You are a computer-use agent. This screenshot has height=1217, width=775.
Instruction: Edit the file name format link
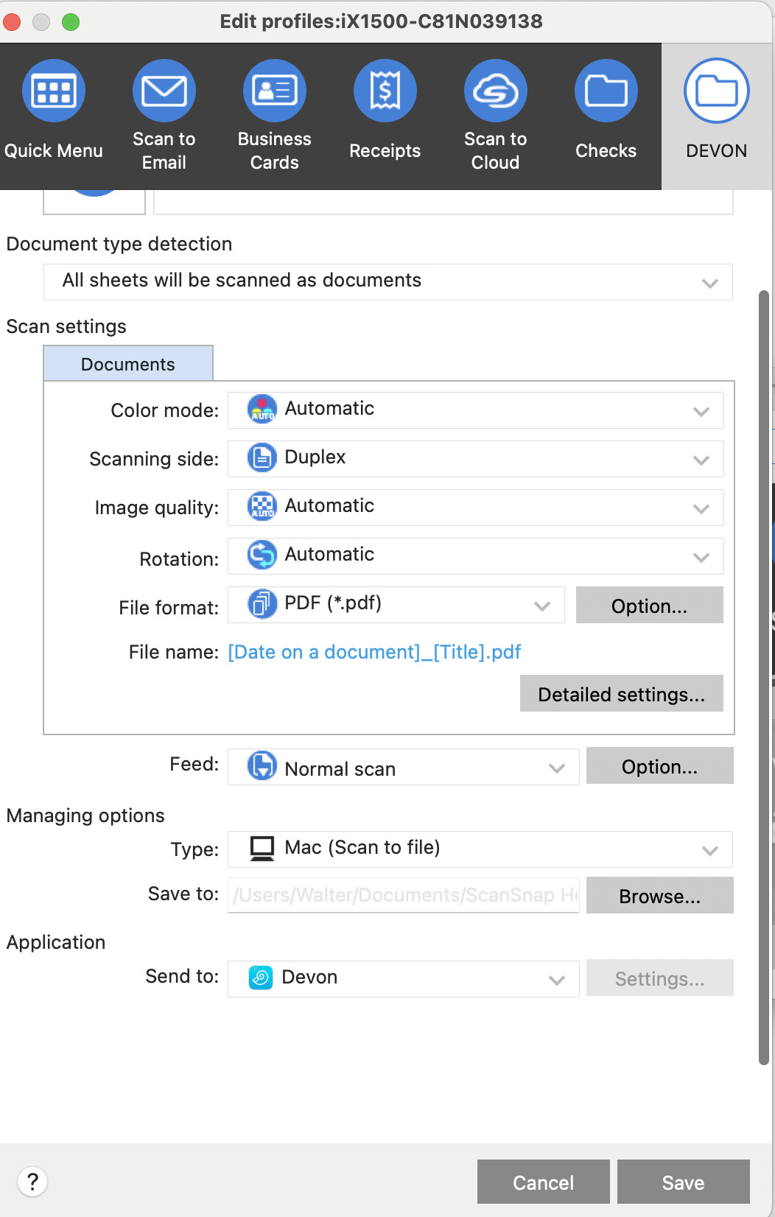point(374,652)
